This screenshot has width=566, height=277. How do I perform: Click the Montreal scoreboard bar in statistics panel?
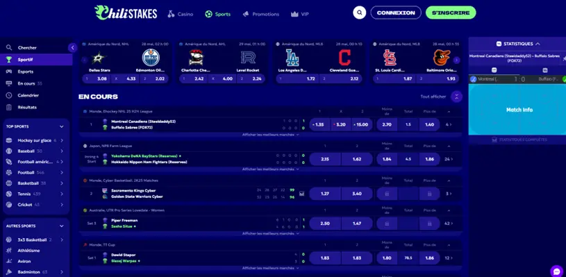coord(517,79)
